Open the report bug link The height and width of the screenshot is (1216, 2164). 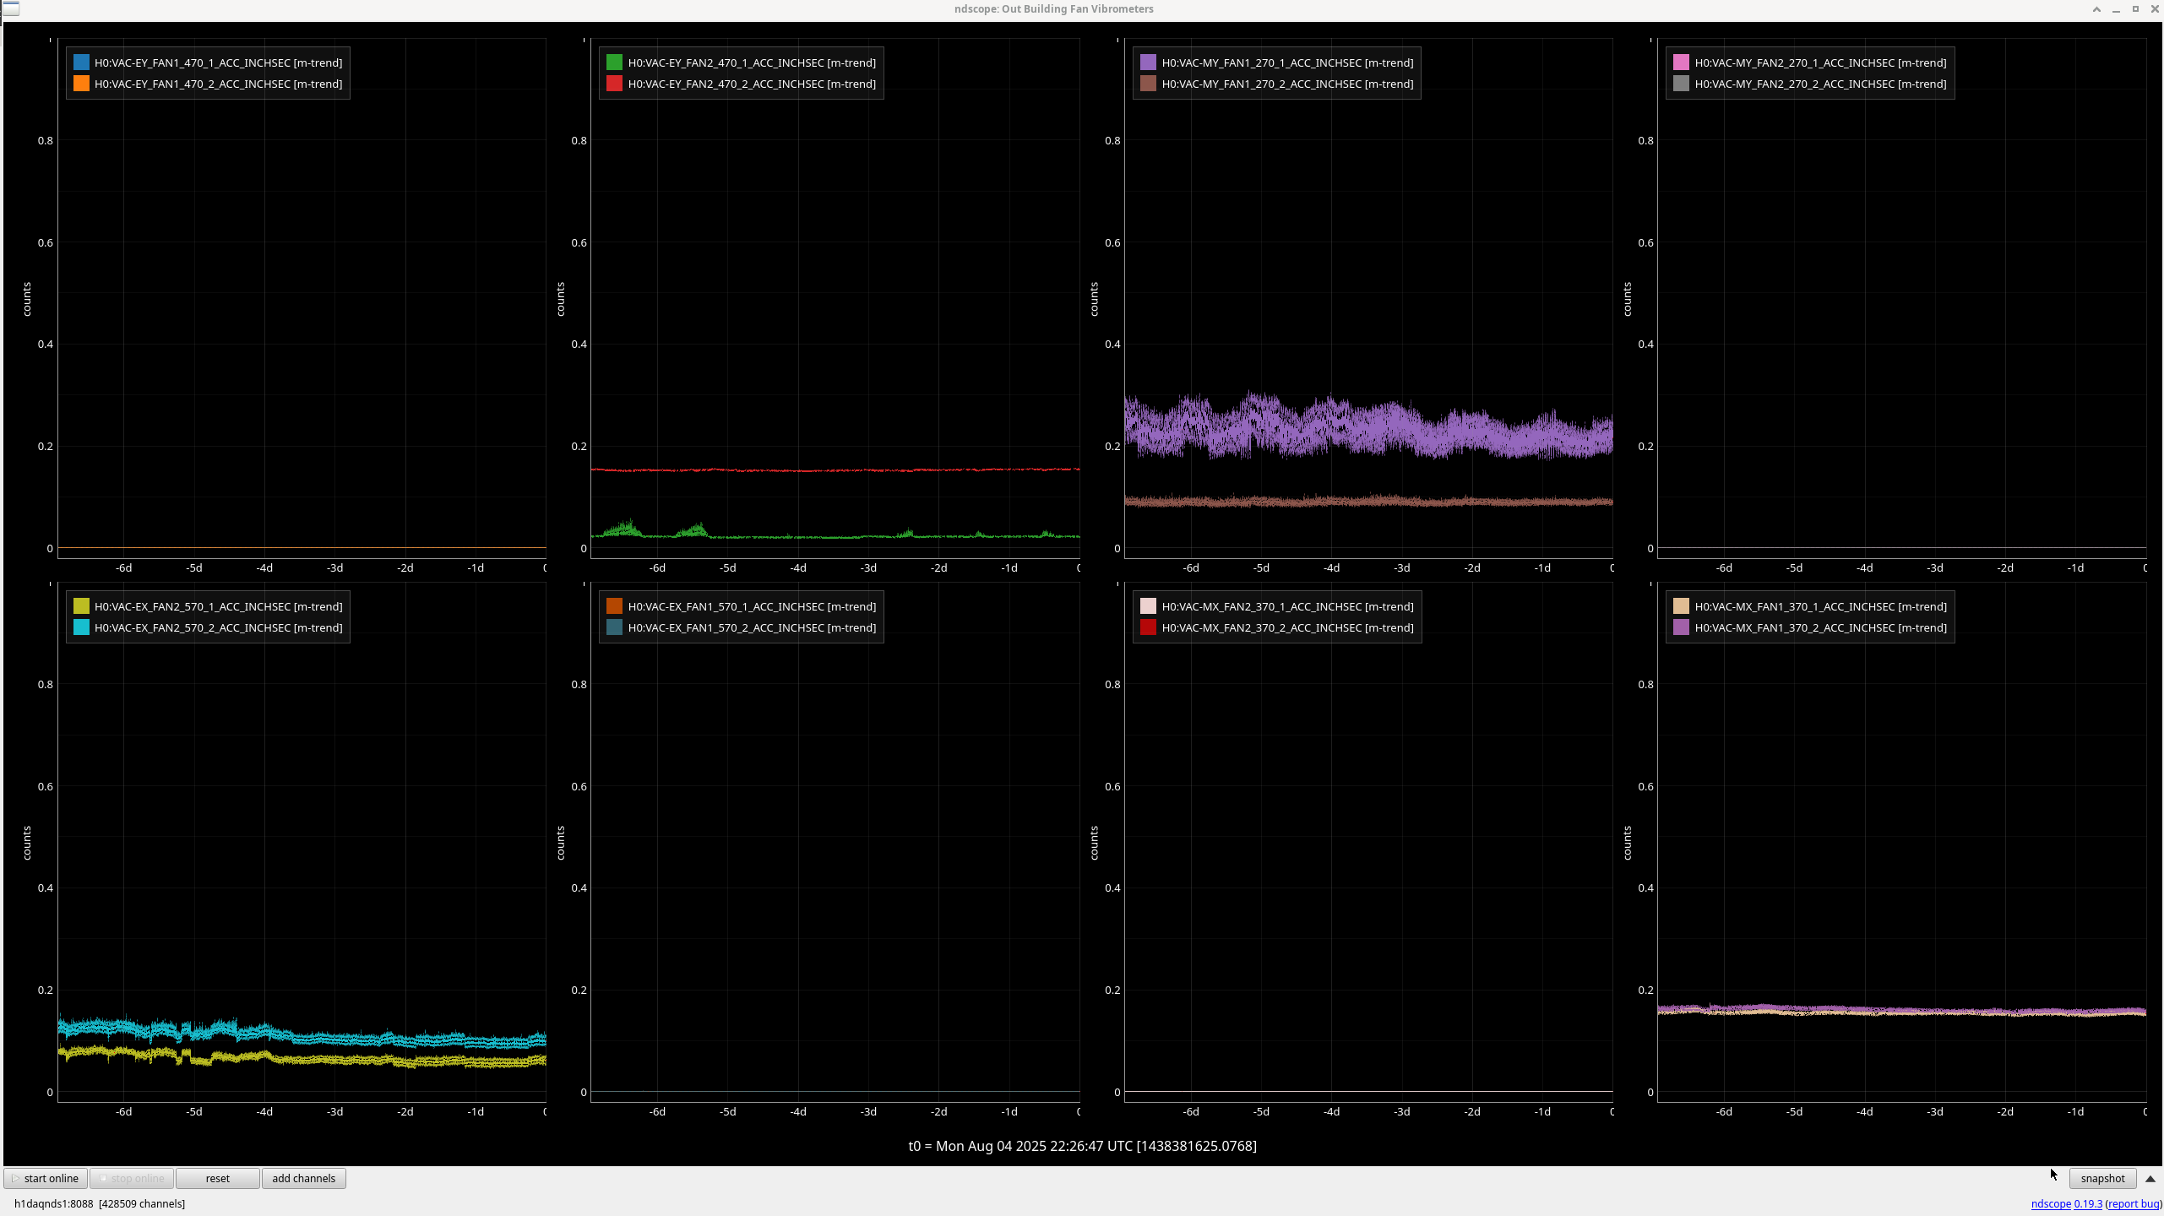click(x=2133, y=1204)
